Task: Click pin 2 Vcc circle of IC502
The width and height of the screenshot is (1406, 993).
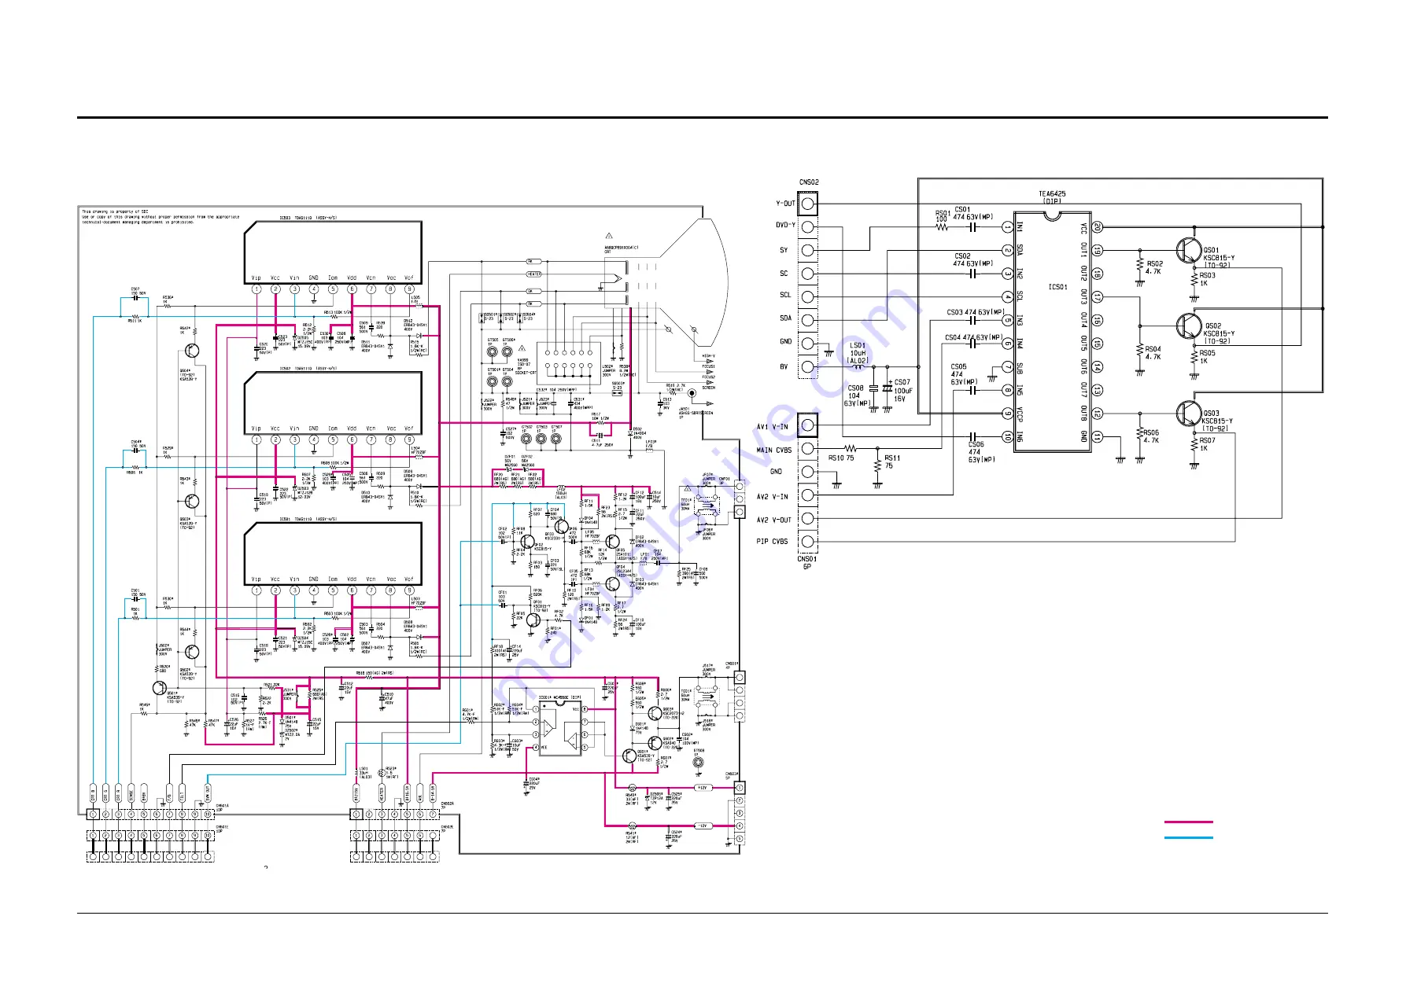Action: pos(275,440)
